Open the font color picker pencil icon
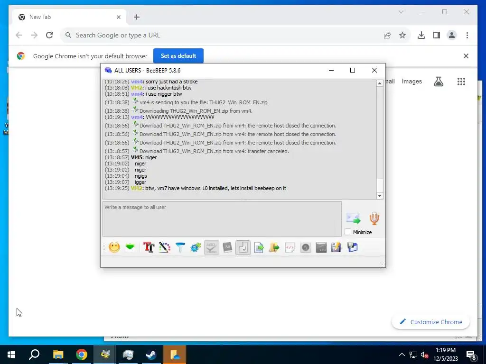 click(165, 247)
